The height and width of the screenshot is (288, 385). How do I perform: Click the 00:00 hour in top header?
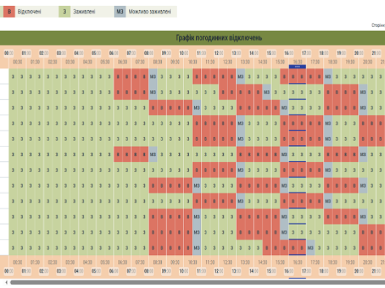click(8, 53)
